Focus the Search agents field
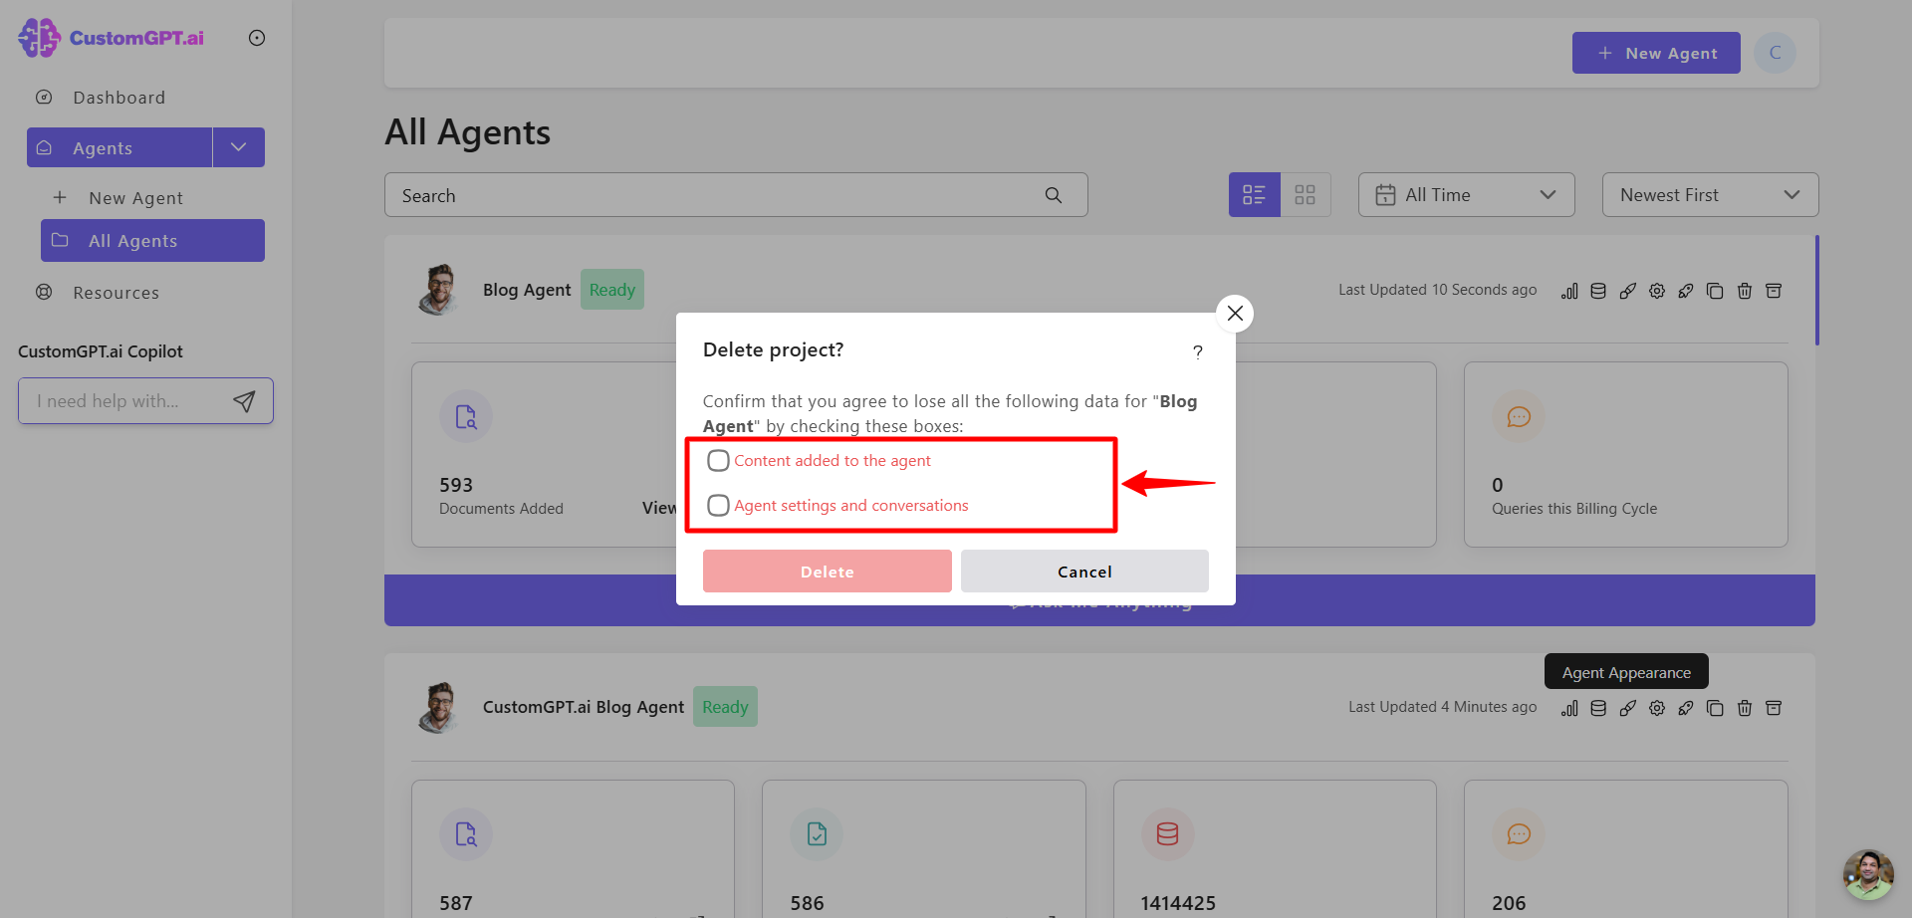This screenshot has width=1912, height=918. pos(736,195)
